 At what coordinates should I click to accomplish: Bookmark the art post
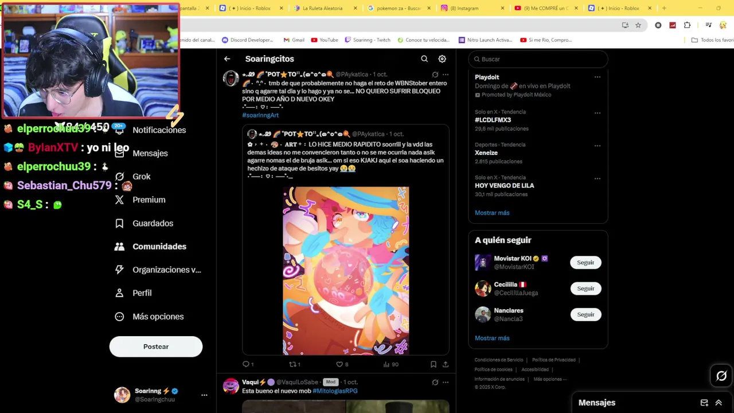[434, 364]
